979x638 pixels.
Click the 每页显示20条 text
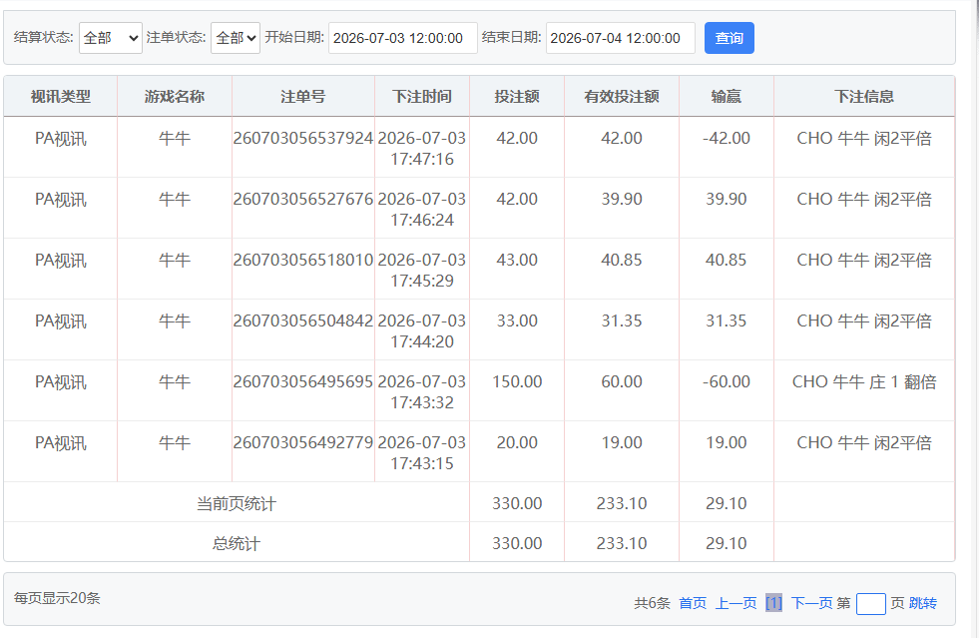click(57, 598)
